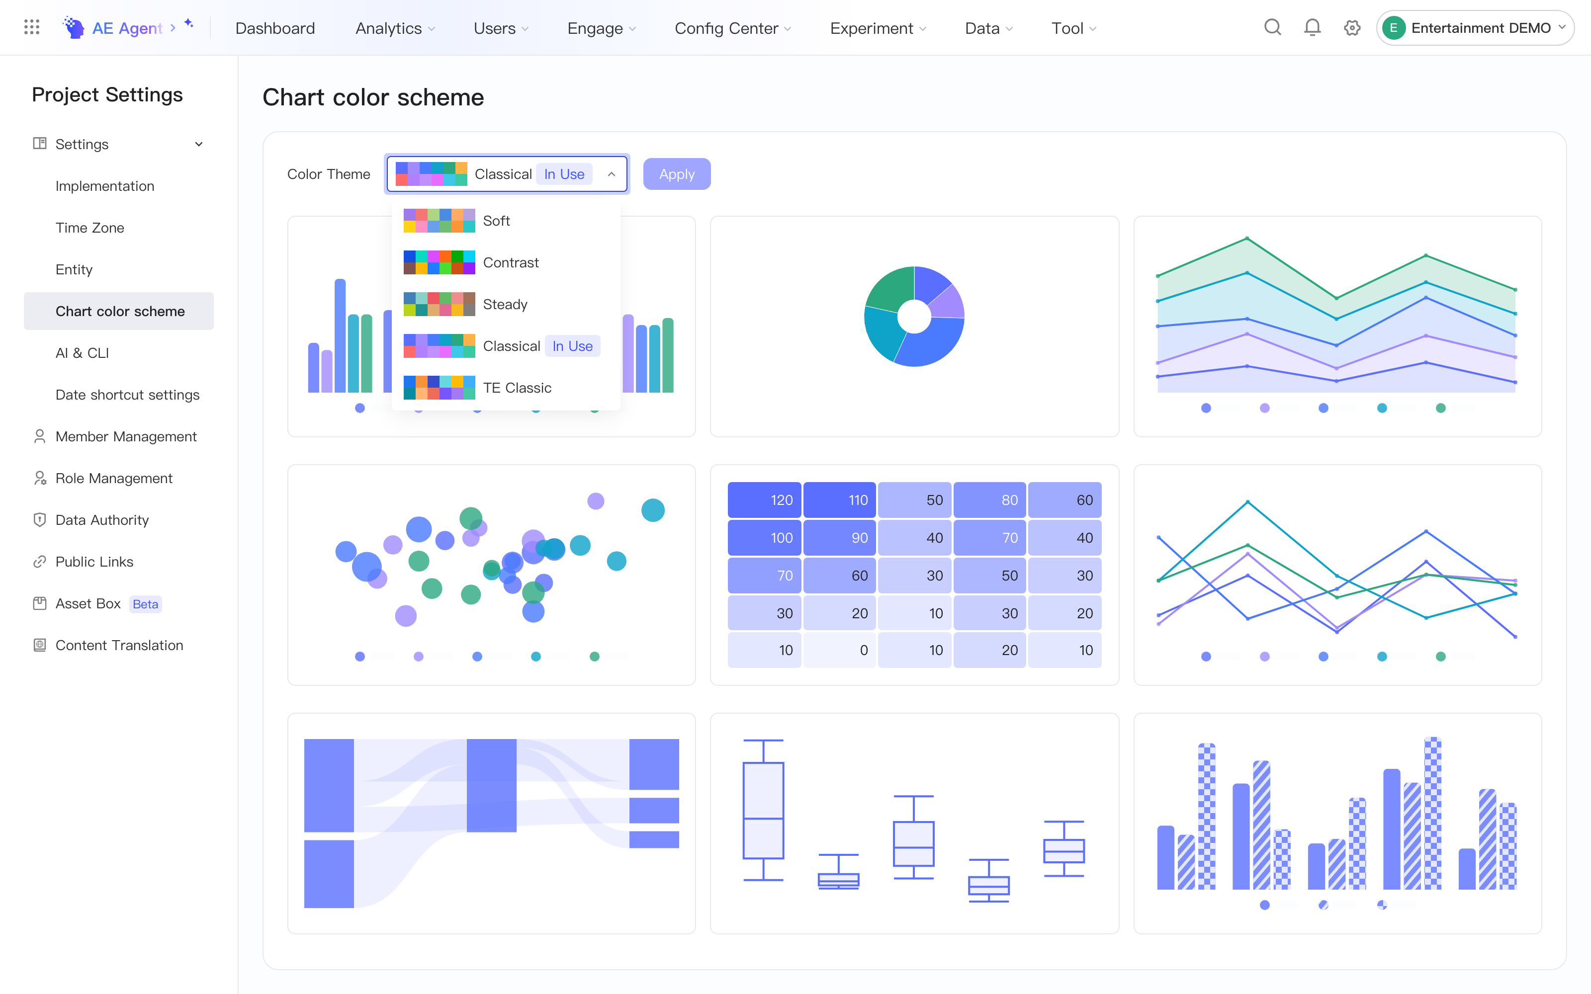Screen dimensions: 1591x994
Task: Open the notifications bell icon
Action: 1312,28
